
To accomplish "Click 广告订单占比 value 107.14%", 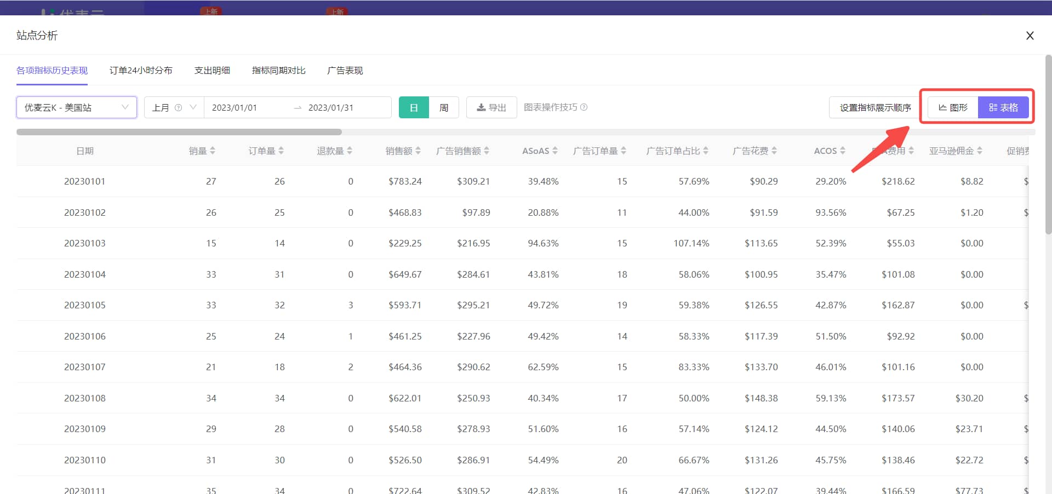I will (691, 243).
